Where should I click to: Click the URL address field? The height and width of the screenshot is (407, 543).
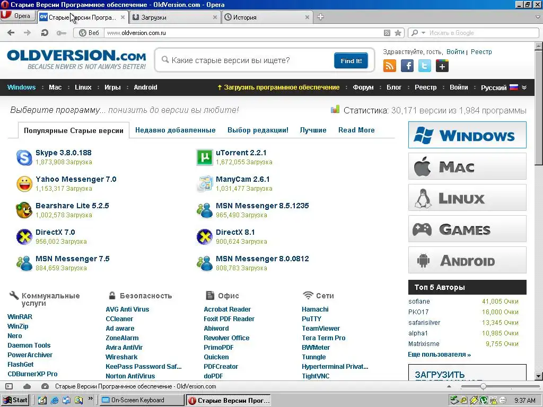pyautogui.click(x=242, y=33)
